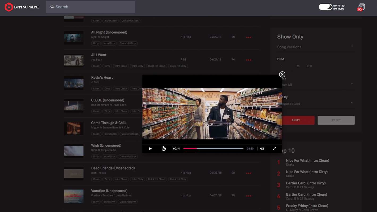Click the BPM Supreme logo
The height and width of the screenshot is (212, 377).
(x=22, y=7)
